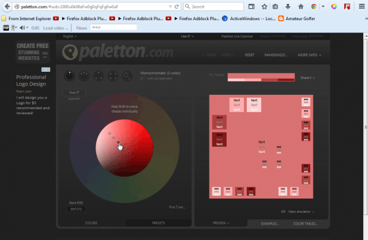Click the AdChoices icon on the ad

pyautogui.click(x=46, y=69)
